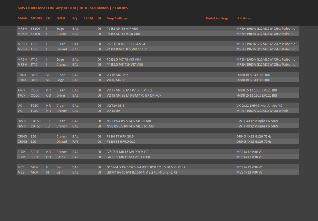Click ORNG make in the 120 Crunch row
The image size is (318, 221).
[x=22, y=136]
